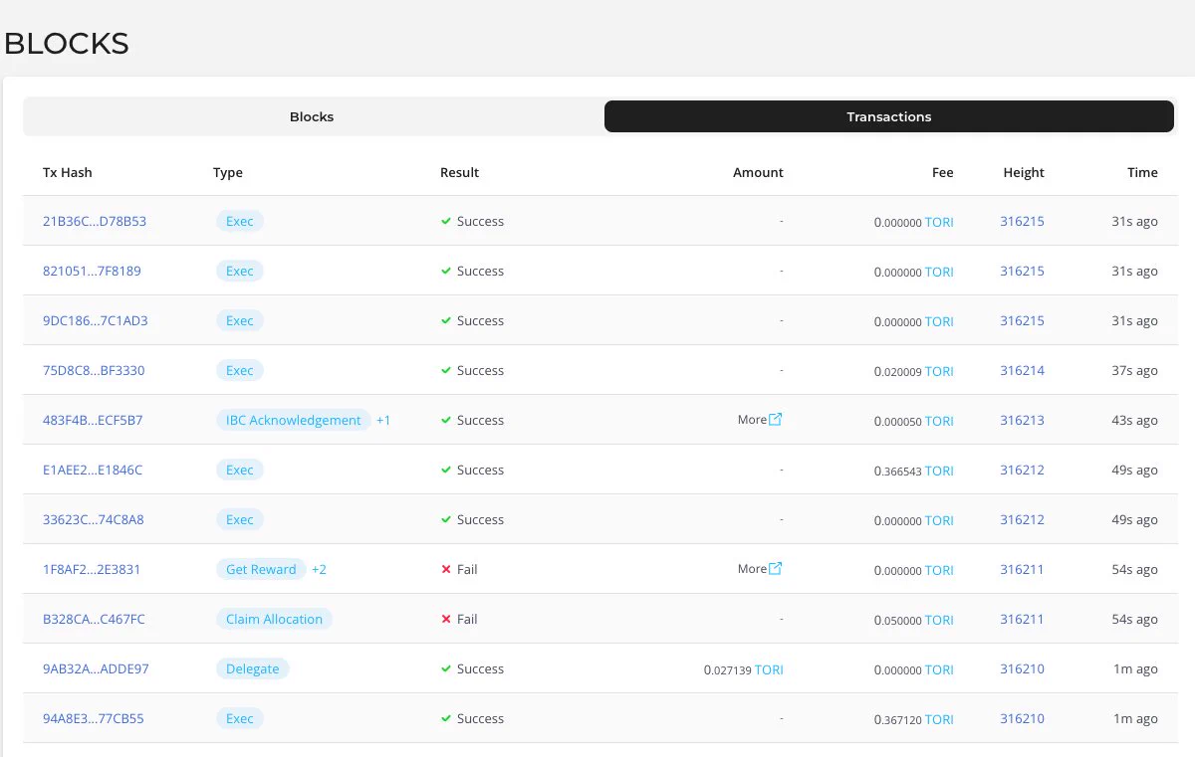Expand the +1 extra types for IBC Acknowledgement
Screen dimensions: 1195x757
383,421
